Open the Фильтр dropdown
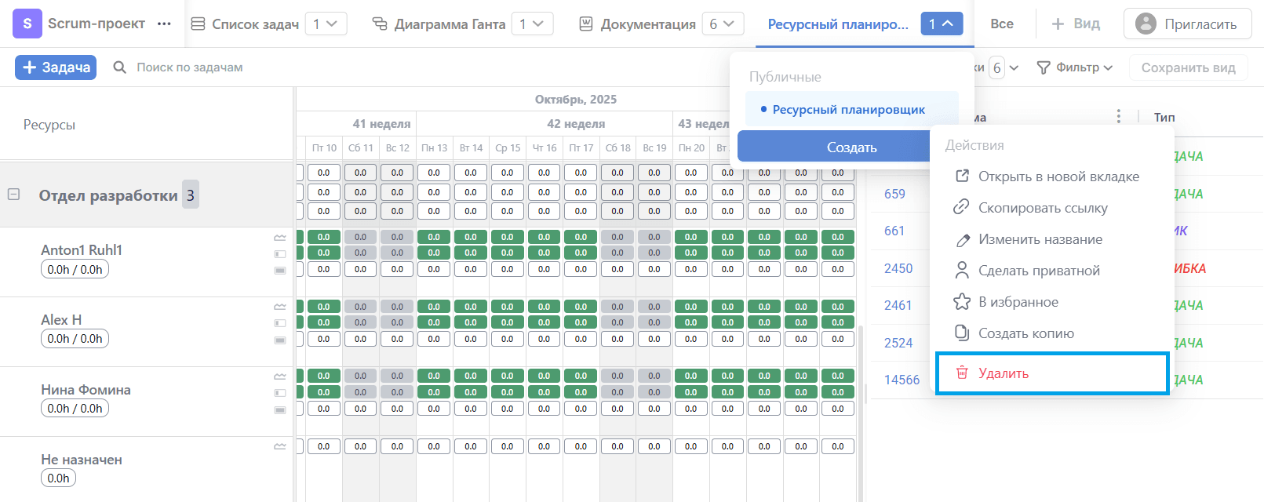The image size is (1264, 502). click(1075, 67)
